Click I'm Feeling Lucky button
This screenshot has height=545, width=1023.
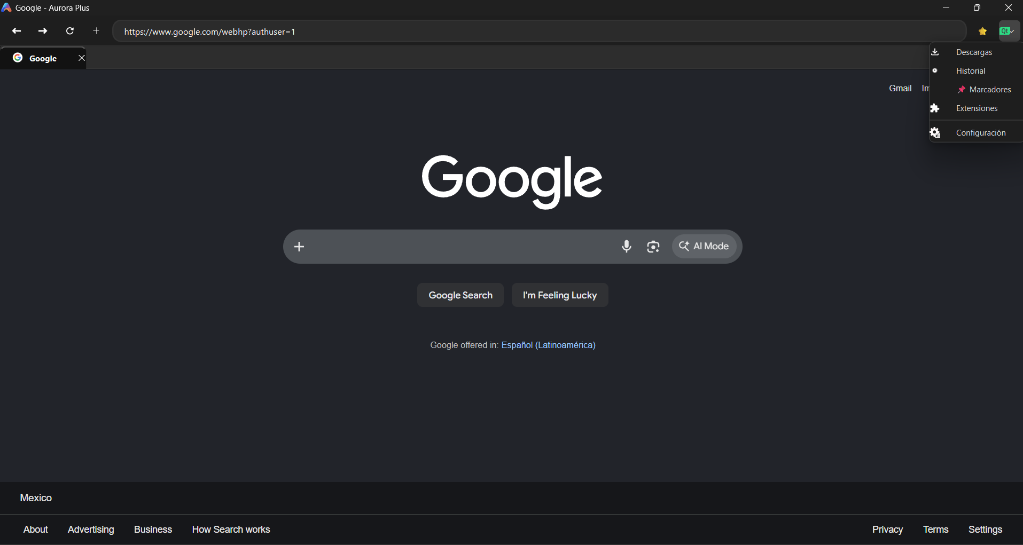point(560,295)
